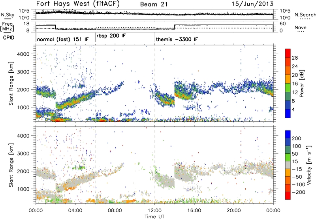Screen dimensions: 316x219
Task: Click the '20:00' time axis label
Action: click(x=233, y=211)
